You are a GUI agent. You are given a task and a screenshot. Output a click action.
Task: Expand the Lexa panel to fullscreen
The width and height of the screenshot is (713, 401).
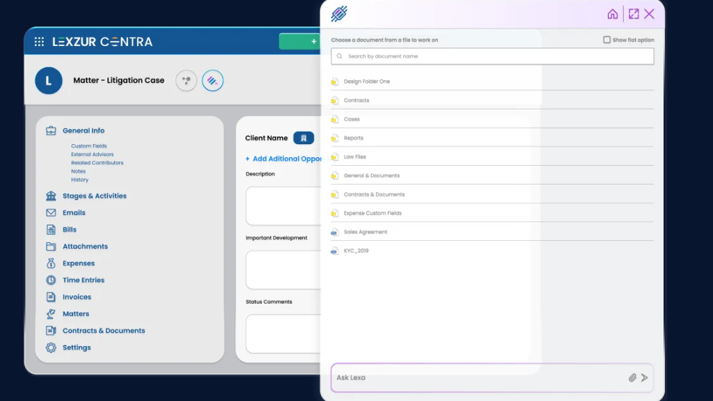[634, 14]
